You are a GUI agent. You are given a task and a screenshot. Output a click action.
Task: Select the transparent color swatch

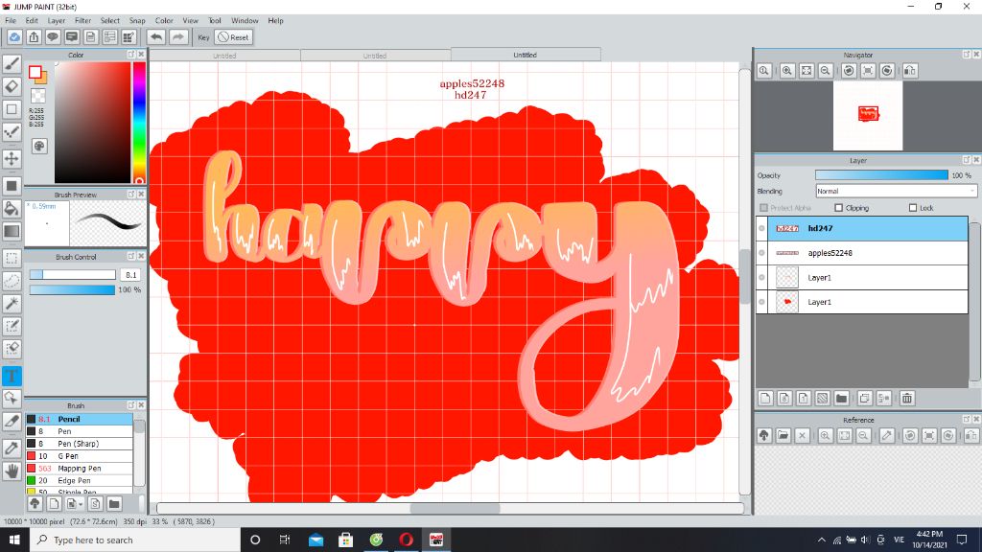tap(38, 96)
